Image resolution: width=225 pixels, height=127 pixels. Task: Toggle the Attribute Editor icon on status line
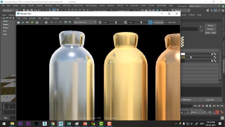215,11
